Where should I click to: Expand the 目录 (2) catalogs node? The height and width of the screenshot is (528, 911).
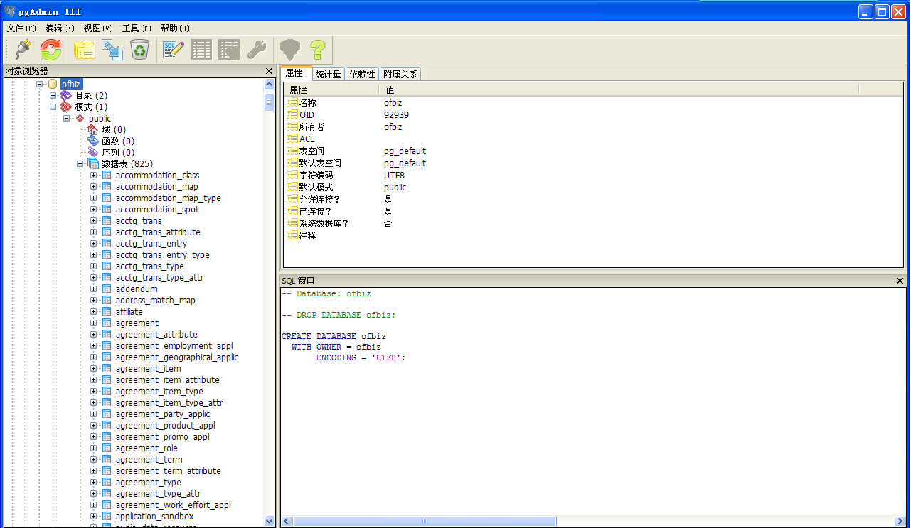point(53,95)
